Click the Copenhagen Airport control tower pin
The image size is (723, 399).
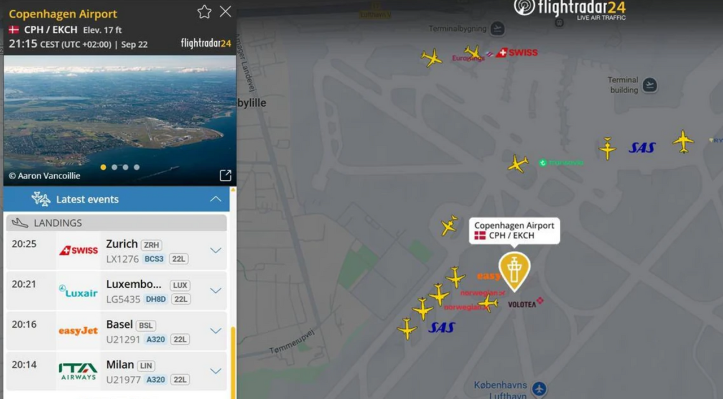(x=514, y=271)
